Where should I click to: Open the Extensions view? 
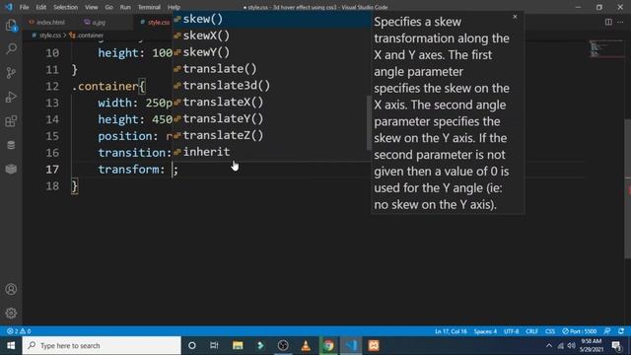(11, 120)
